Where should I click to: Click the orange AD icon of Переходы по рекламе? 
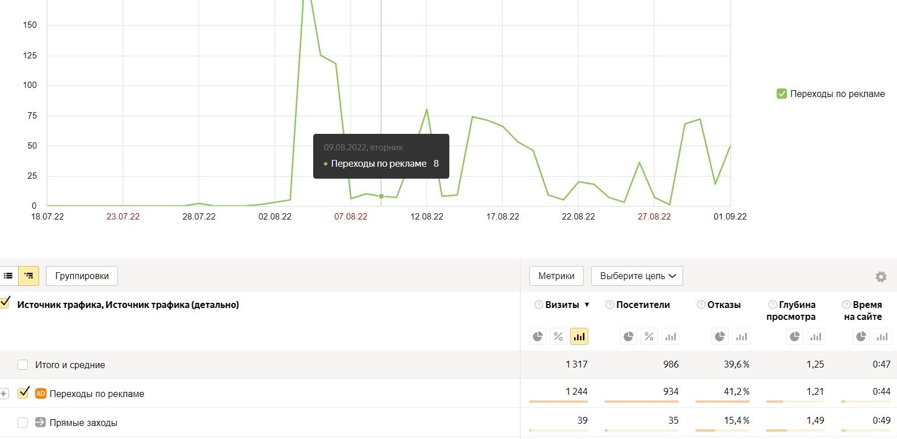coord(40,393)
